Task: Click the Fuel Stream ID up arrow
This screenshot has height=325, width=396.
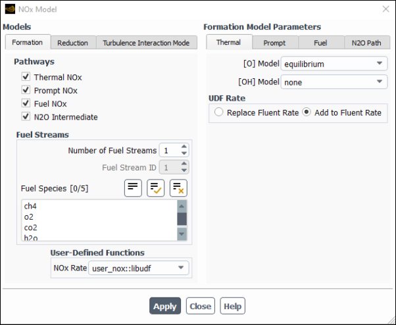Action: (x=184, y=164)
